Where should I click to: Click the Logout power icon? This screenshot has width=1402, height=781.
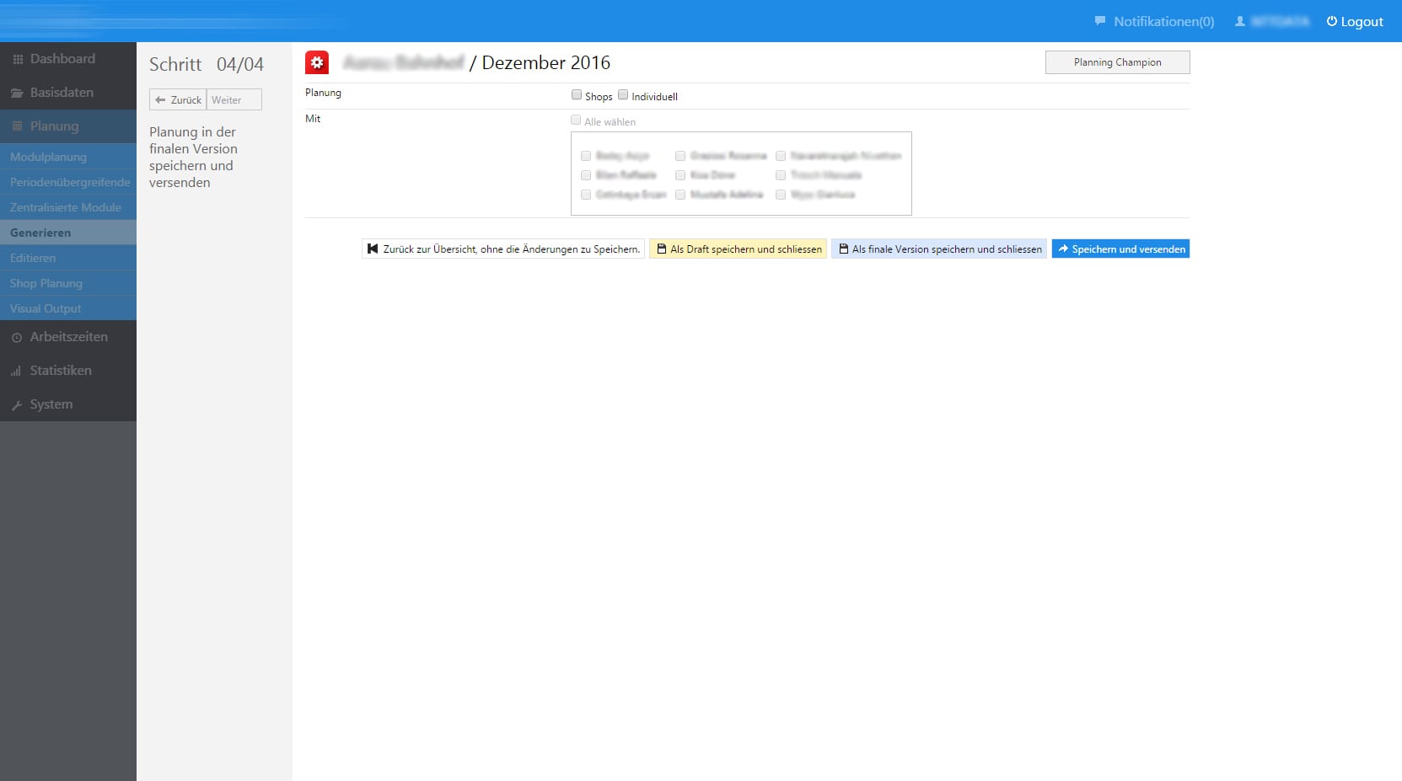[x=1330, y=21]
